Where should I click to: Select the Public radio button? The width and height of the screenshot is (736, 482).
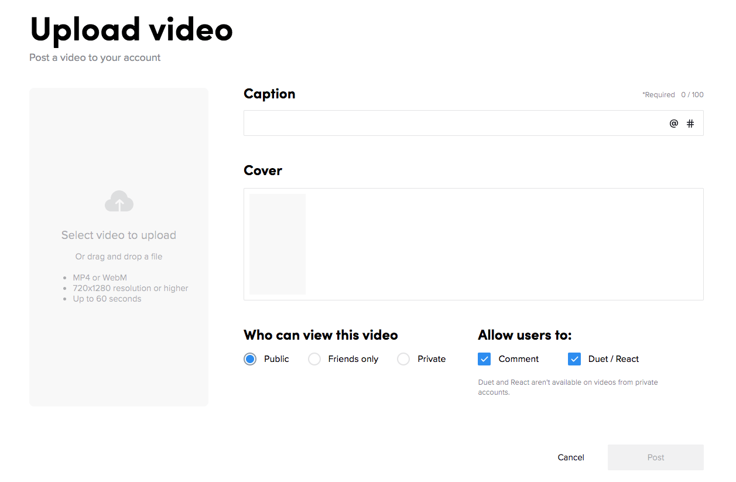click(250, 359)
